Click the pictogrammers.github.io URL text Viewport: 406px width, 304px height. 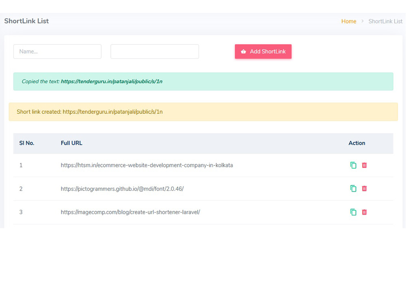(x=122, y=189)
